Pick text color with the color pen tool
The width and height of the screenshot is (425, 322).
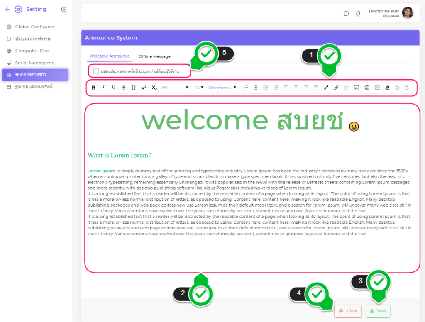pos(326,88)
